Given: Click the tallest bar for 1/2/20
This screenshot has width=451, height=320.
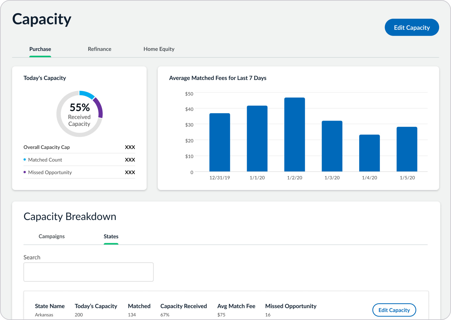Looking at the screenshot, I should (294, 134).
